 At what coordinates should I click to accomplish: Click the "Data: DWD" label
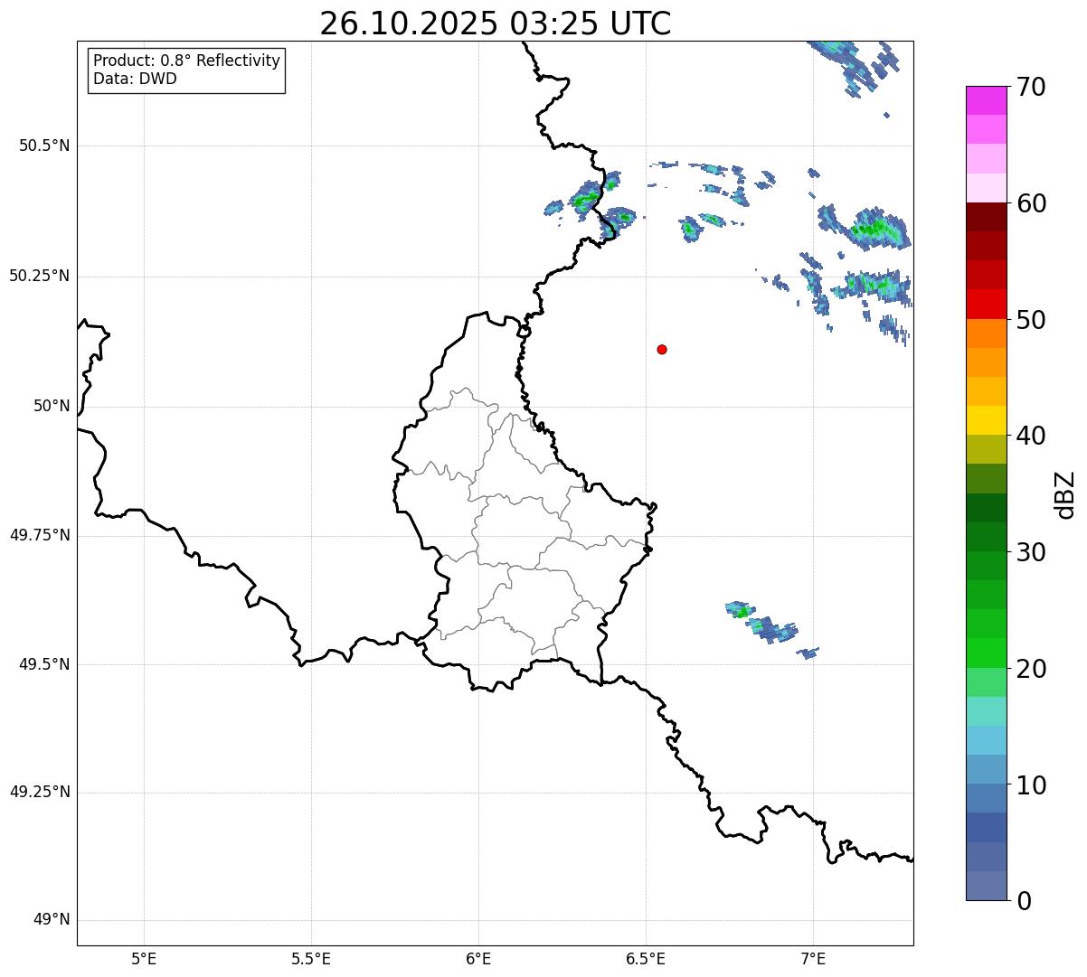tap(135, 79)
